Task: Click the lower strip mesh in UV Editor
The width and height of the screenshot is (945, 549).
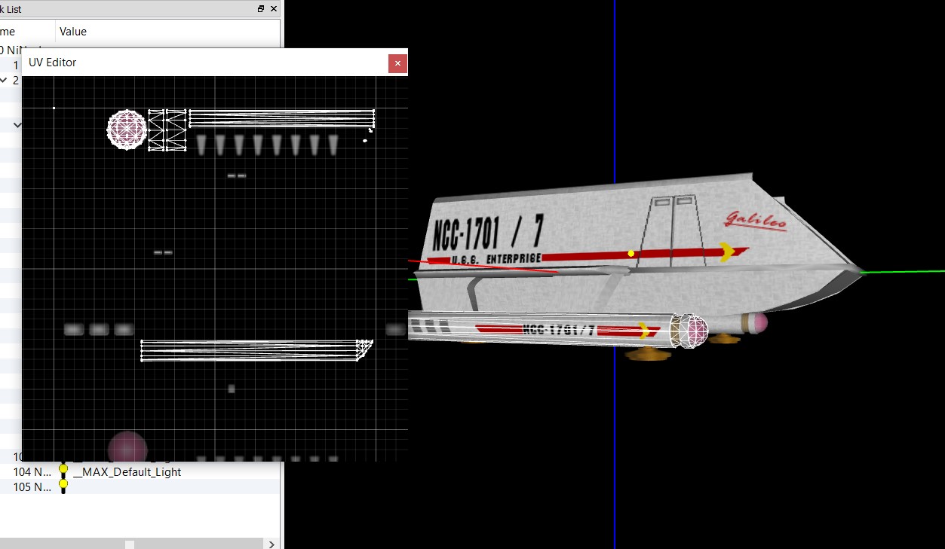Action: [256, 350]
